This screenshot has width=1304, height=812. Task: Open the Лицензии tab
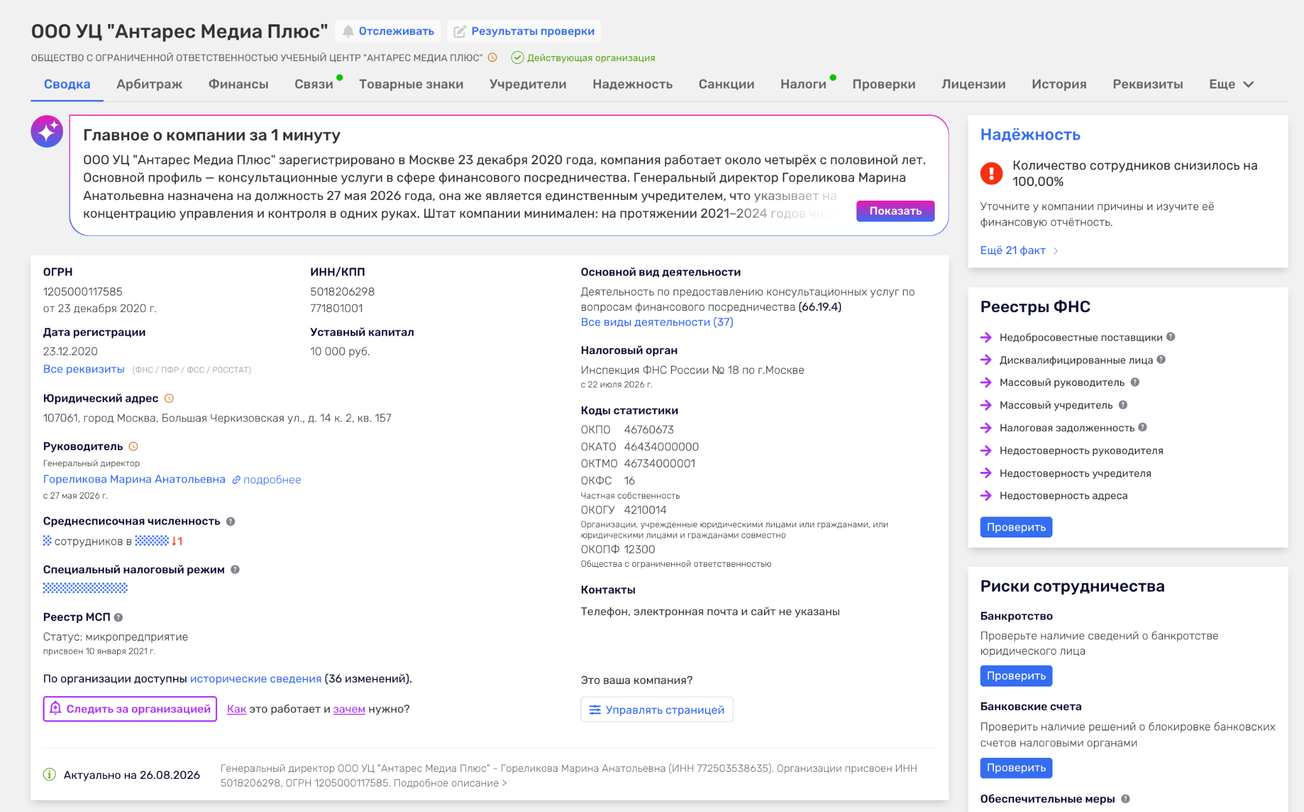974,84
